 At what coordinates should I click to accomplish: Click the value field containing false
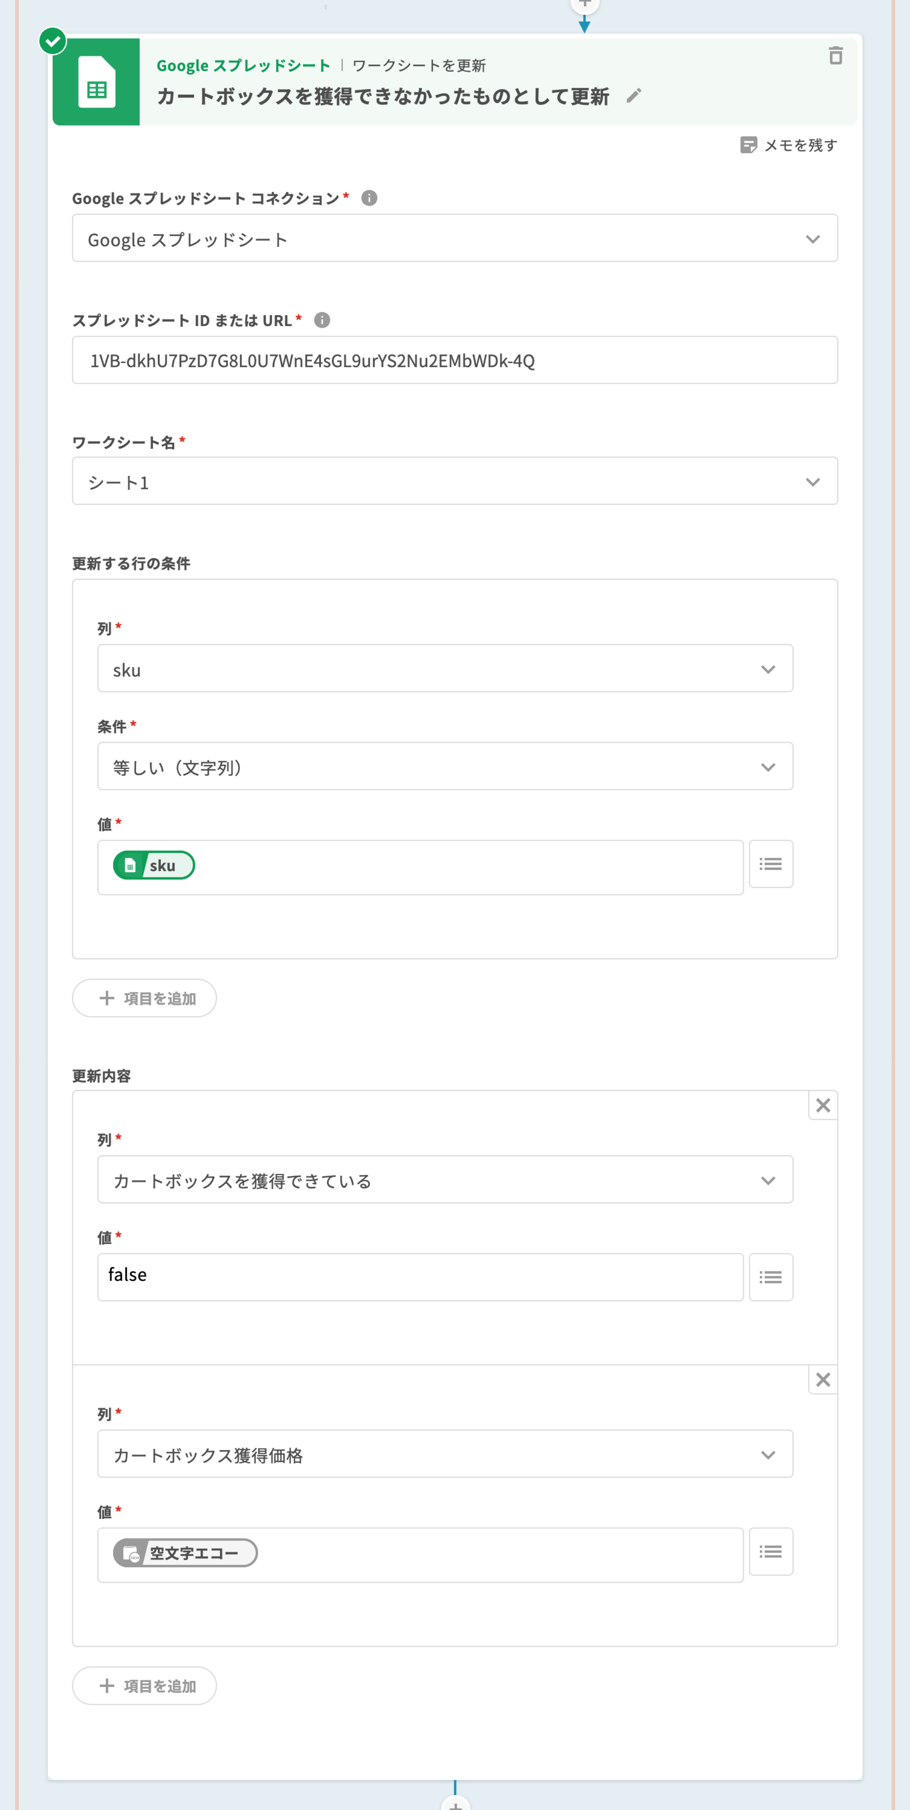(420, 1277)
